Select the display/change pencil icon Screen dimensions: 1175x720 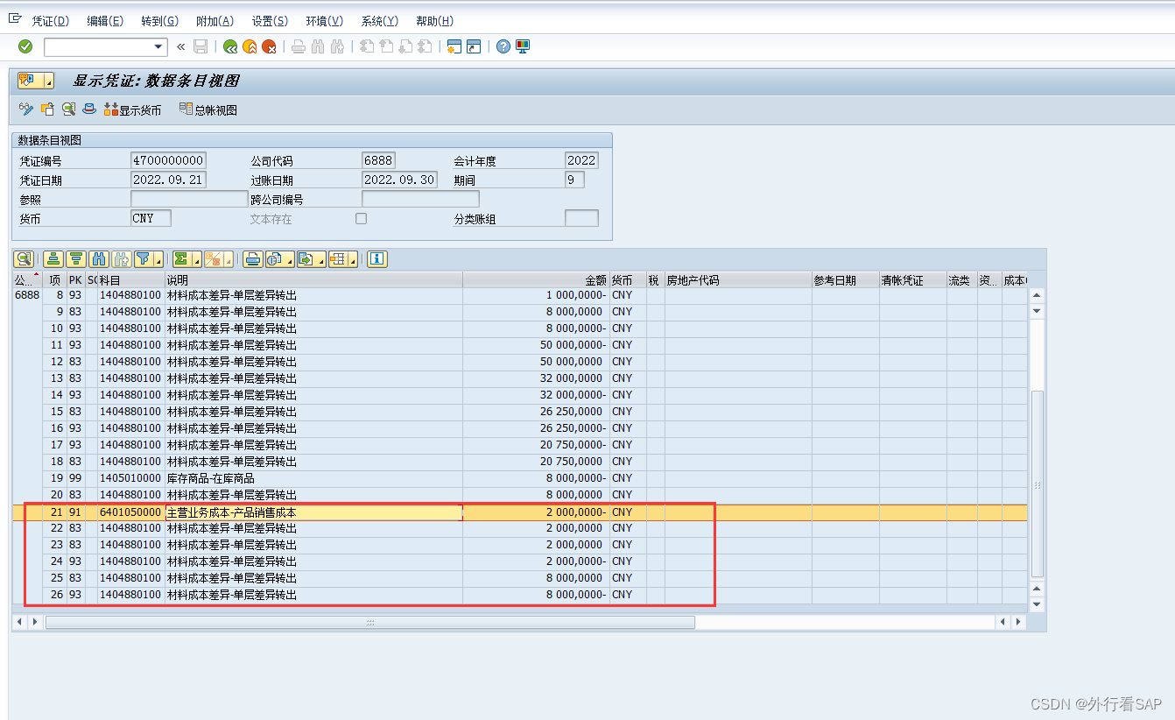click(x=25, y=109)
